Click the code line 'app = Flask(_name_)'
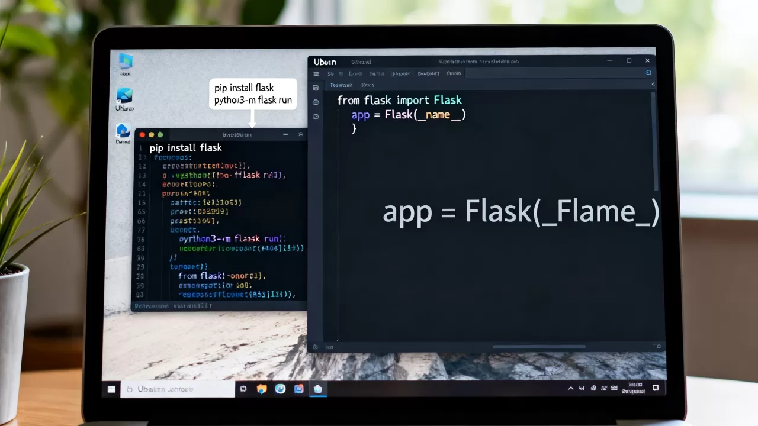Viewport: 758px width, 426px height. pyautogui.click(x=409, y=115)
